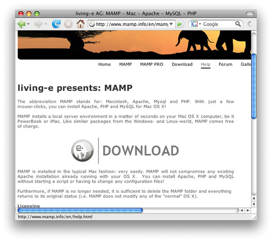Click the magnifying glass search icon
The height and width of the screenshot is (241, 272).
pos(238,24)
